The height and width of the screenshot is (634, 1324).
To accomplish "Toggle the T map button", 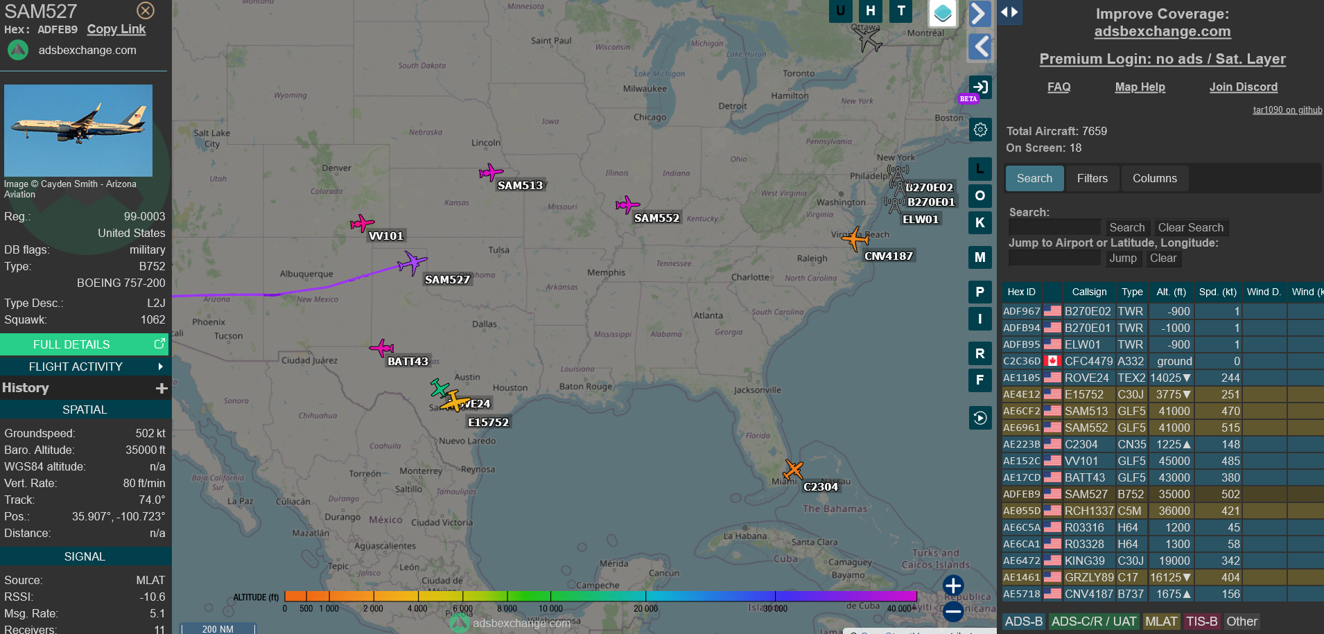I will tap(901, 10).
